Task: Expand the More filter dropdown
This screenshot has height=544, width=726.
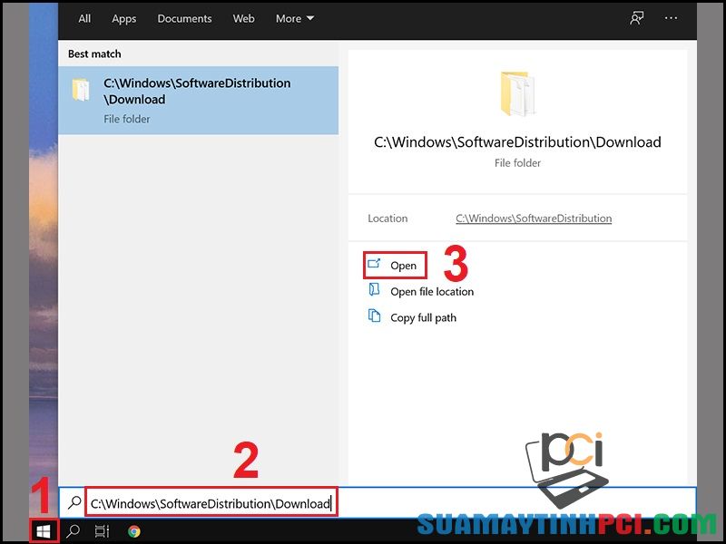Action: [x=294, y=19]
